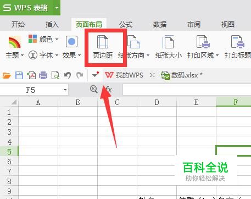Open print preview icon
The width and height of the screenshot is (251, 199).
point(55,75)
